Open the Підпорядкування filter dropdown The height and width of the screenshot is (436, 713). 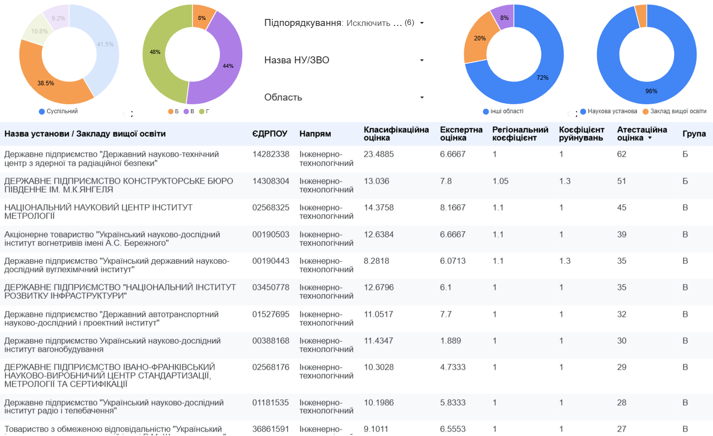tap(422, 23)
